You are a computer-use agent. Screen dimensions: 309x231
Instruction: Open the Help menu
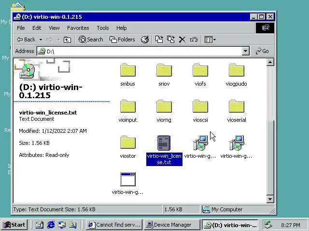121,28
